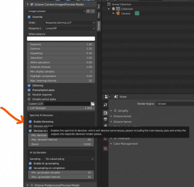Open the Tool properties tab icon
Viewport: 194px width, 187px height.
point(105,105)
